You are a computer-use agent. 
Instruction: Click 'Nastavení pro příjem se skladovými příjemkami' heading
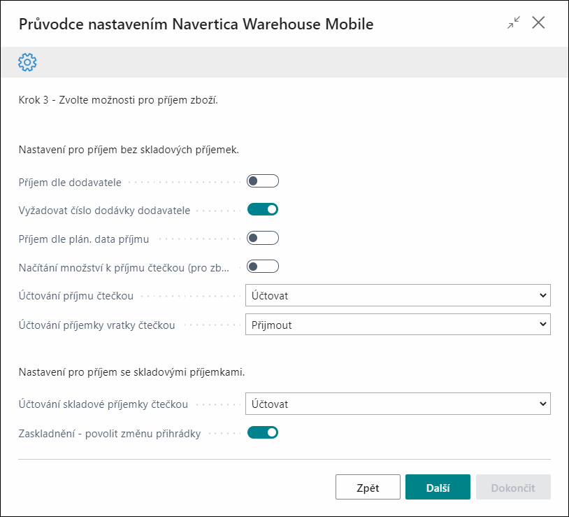click(x=131, y=372)
